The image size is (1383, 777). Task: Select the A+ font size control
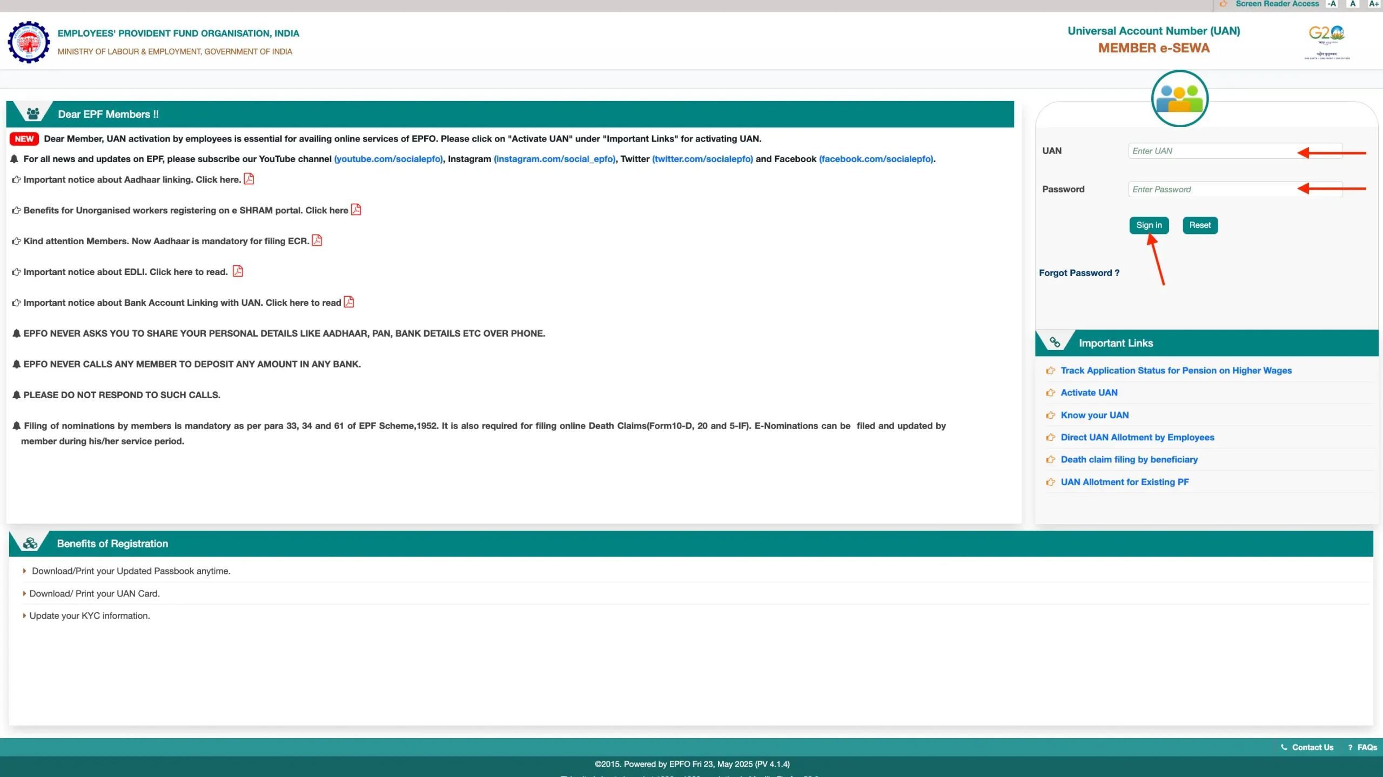(1373, 4)
